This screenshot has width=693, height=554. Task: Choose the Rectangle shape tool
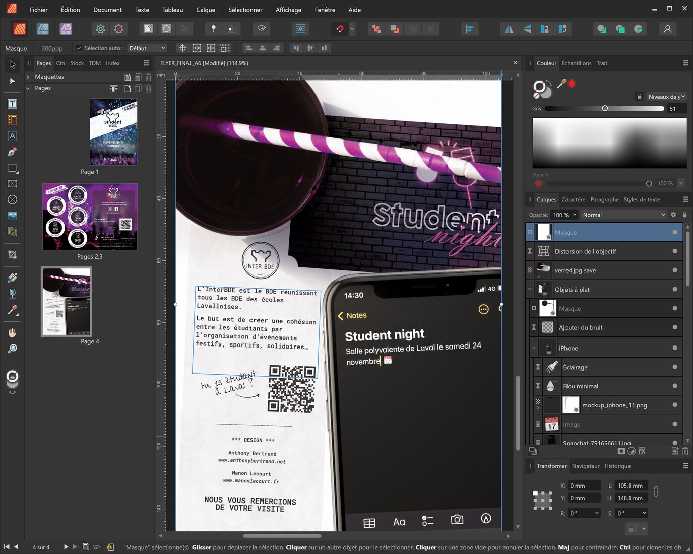(13, 168)
